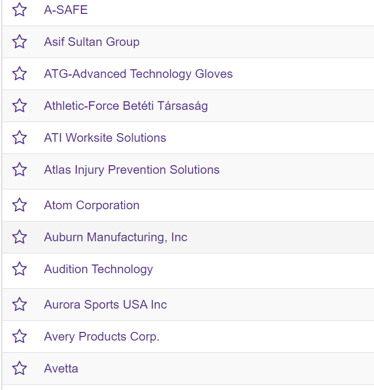Mark Athletic-Force Betéti Társaság star
The image size is (374, 390).
19,105
